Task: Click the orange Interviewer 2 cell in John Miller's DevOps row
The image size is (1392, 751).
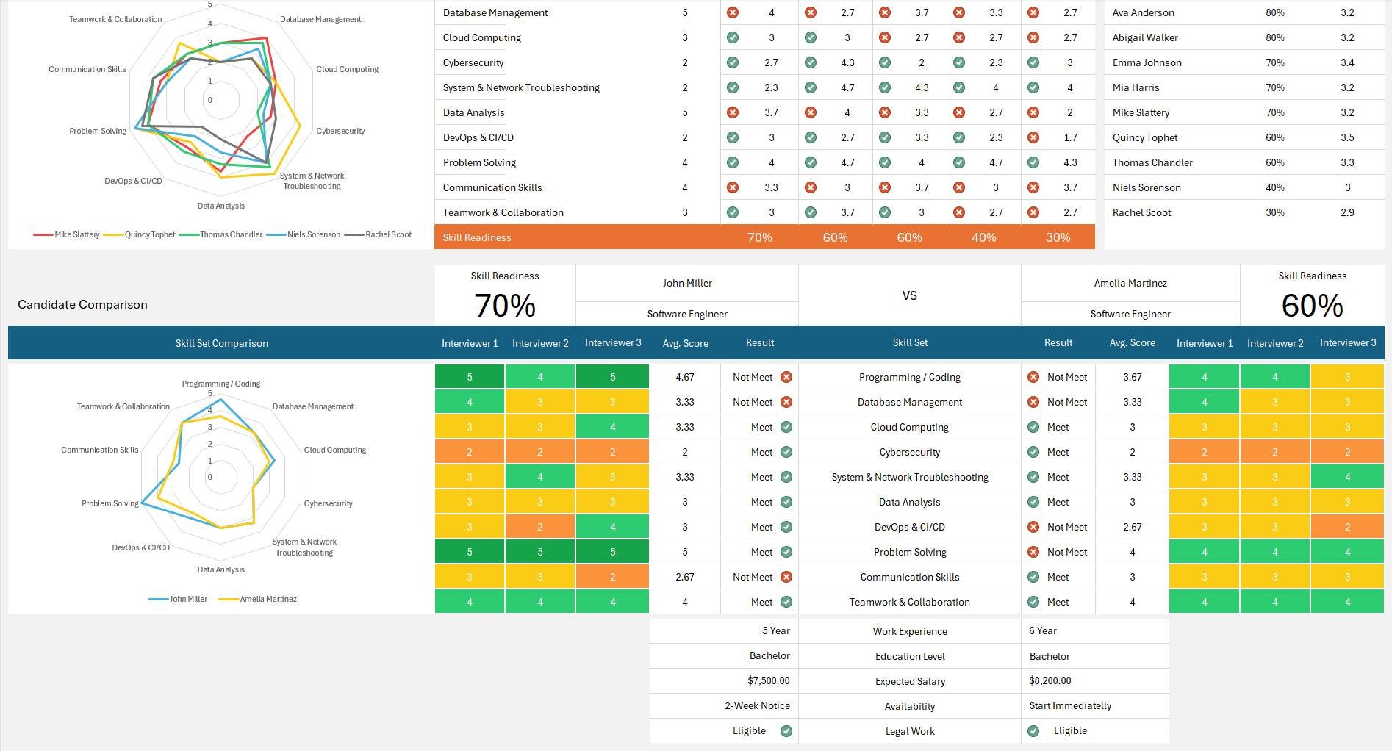Action: [x=540, y=527]
